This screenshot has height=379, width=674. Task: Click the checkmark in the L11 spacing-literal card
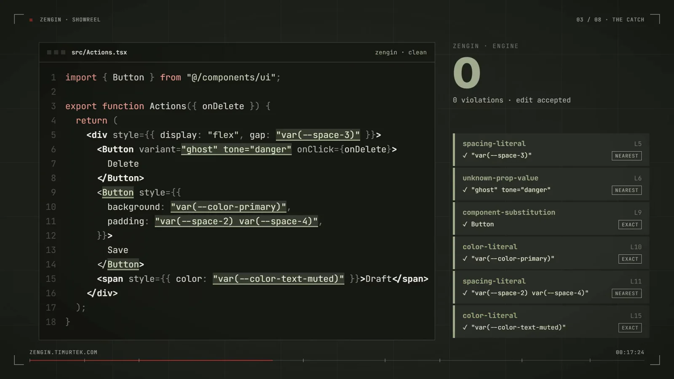coord(465,293)
